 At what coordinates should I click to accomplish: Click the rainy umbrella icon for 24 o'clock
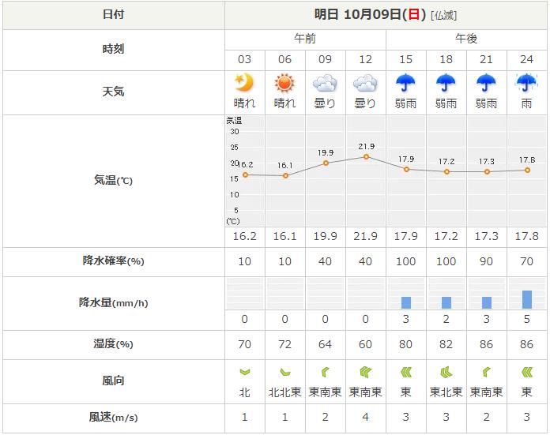coord(526,83)
